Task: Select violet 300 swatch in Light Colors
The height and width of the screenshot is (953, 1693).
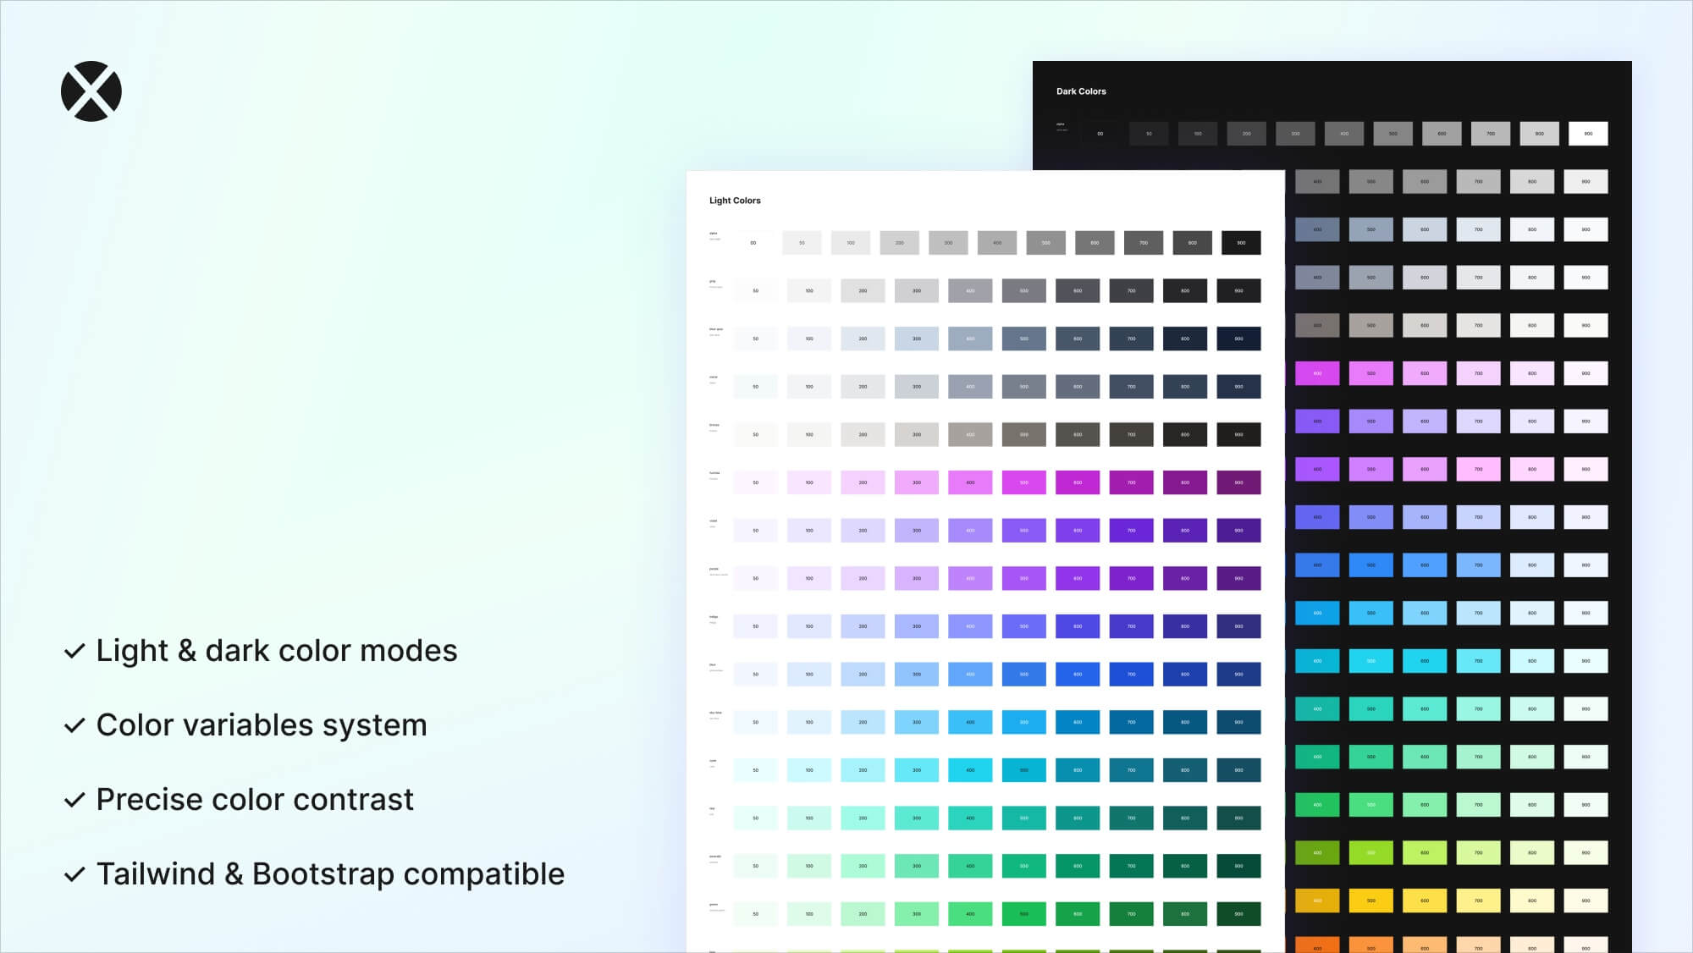Action: 916,531
